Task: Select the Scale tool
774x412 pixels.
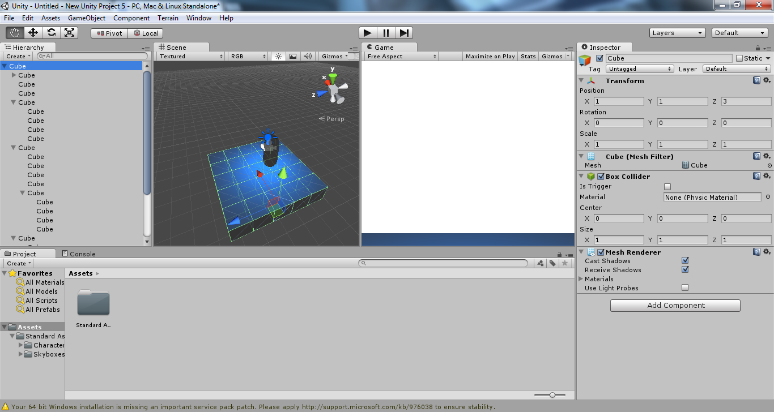Action: tap(69, 33)
